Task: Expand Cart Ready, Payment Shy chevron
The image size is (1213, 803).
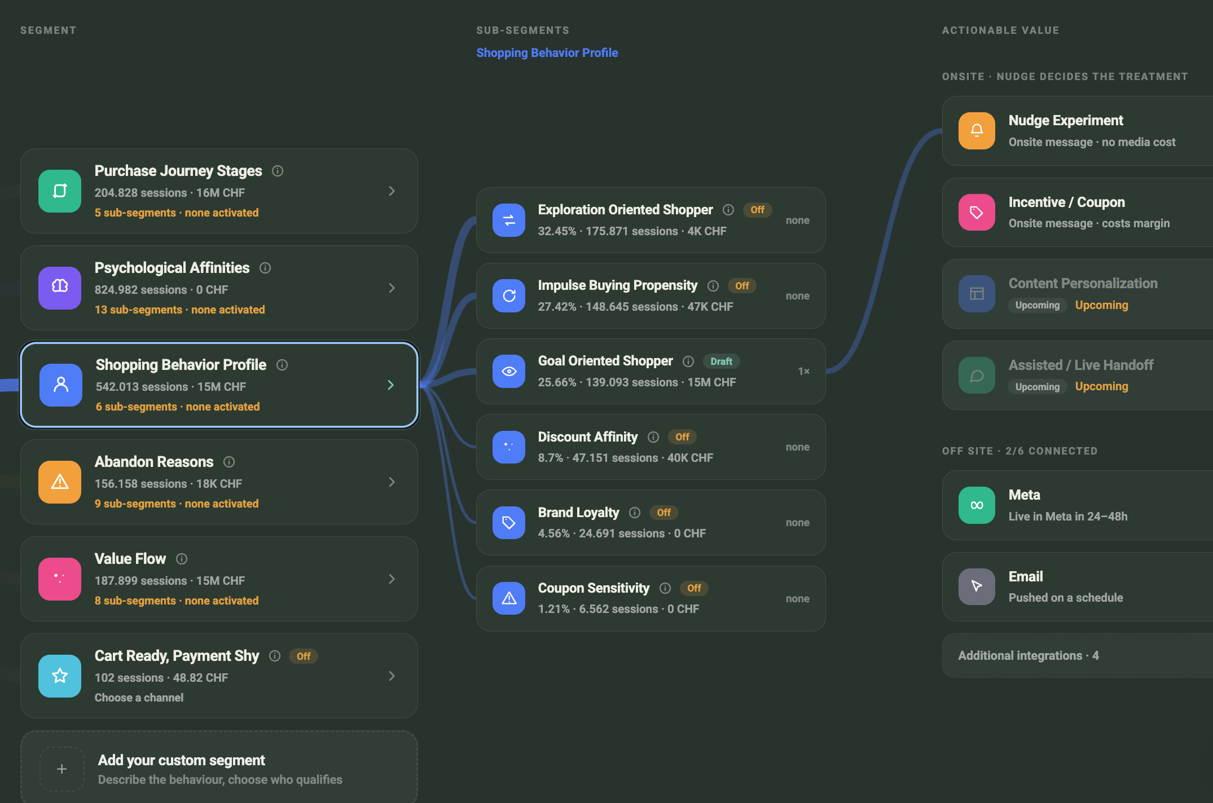Action: tap(392, 676)
